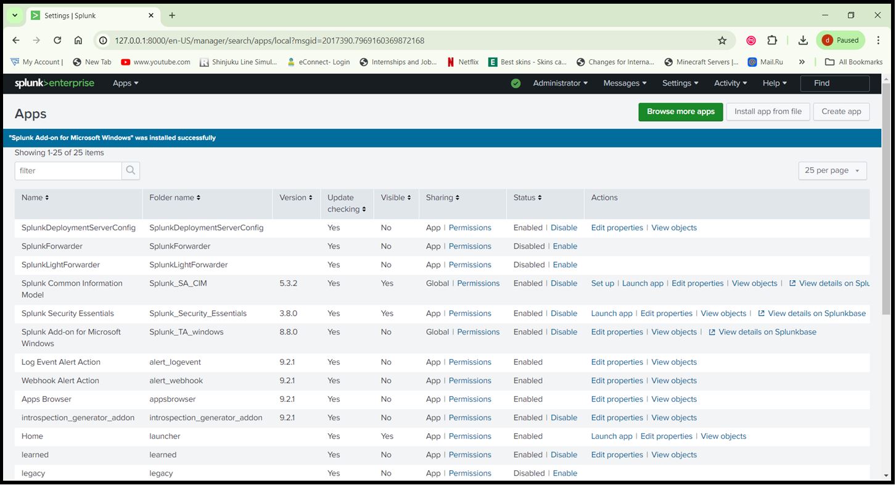
Task: Click inside the filter input field
Action: tap(68, 170)
